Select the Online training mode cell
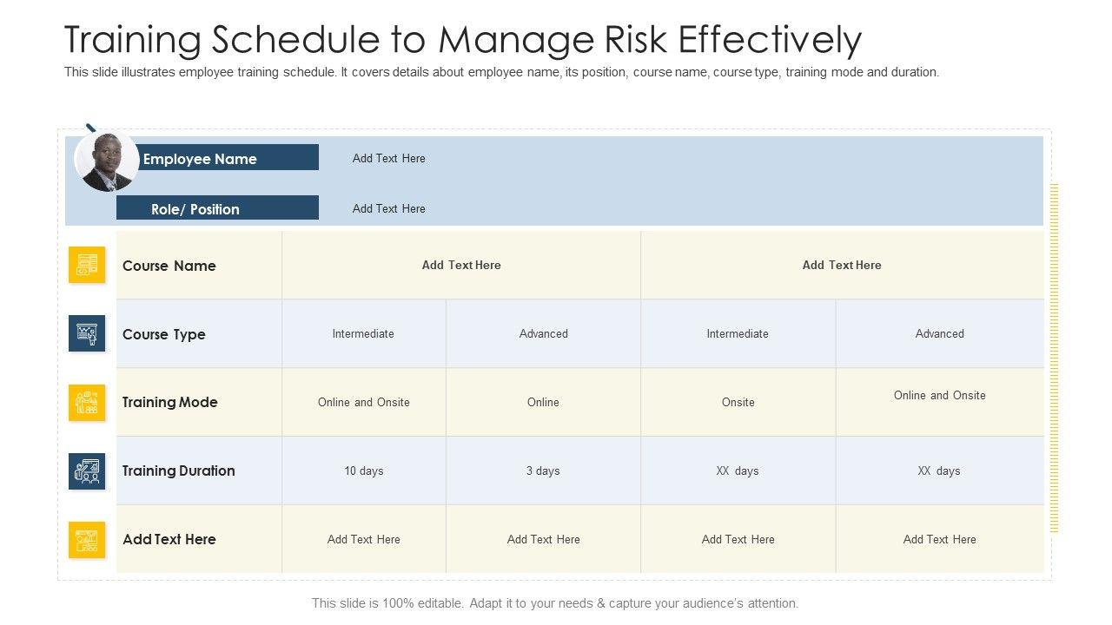The image size is (1112, 625). (x=543, y=402)
